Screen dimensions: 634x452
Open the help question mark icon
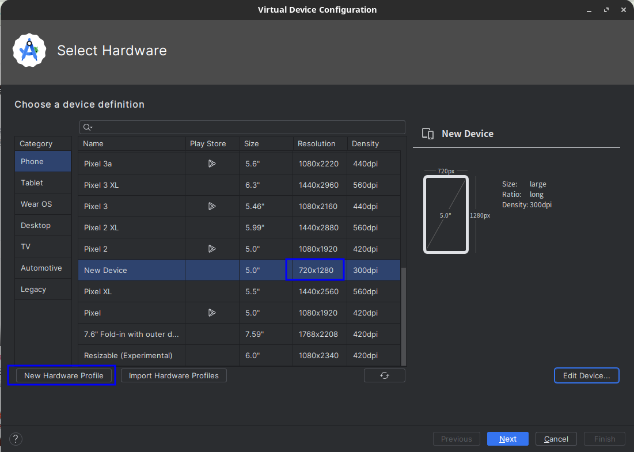pyautogui.click(x=16, y=439)
